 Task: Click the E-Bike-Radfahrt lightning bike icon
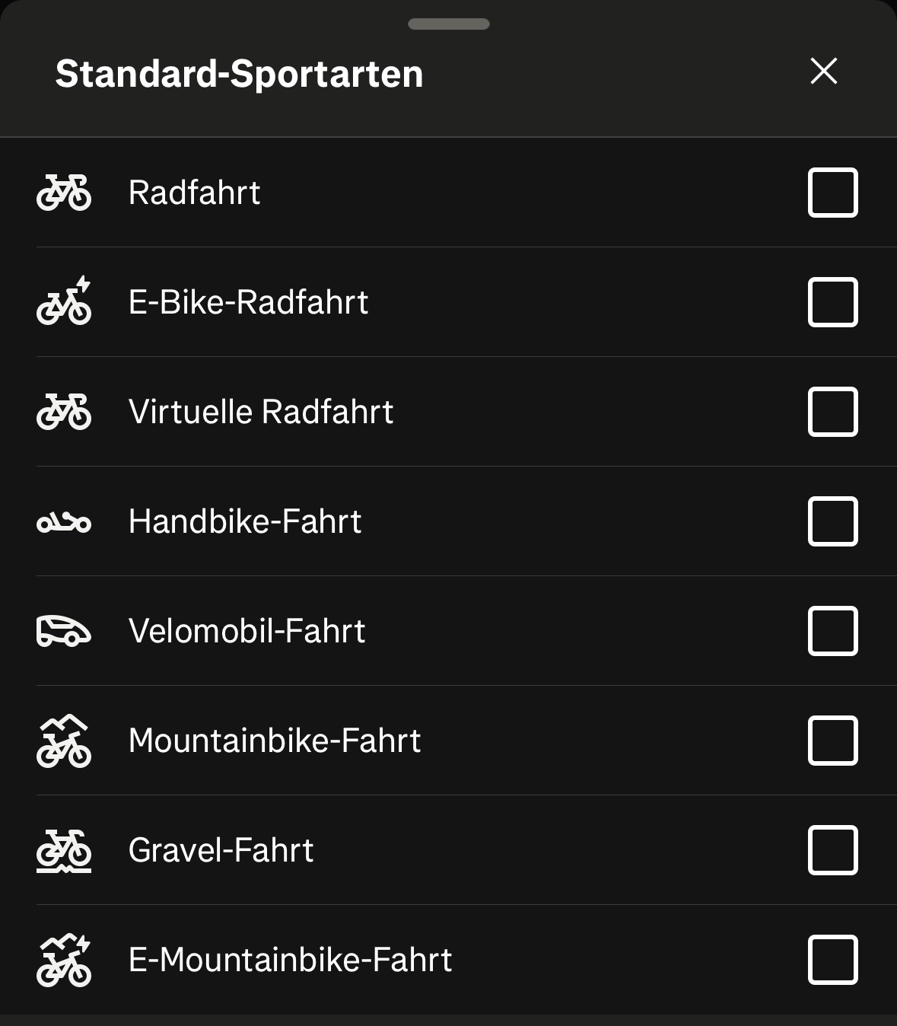[x=64, y=302]
